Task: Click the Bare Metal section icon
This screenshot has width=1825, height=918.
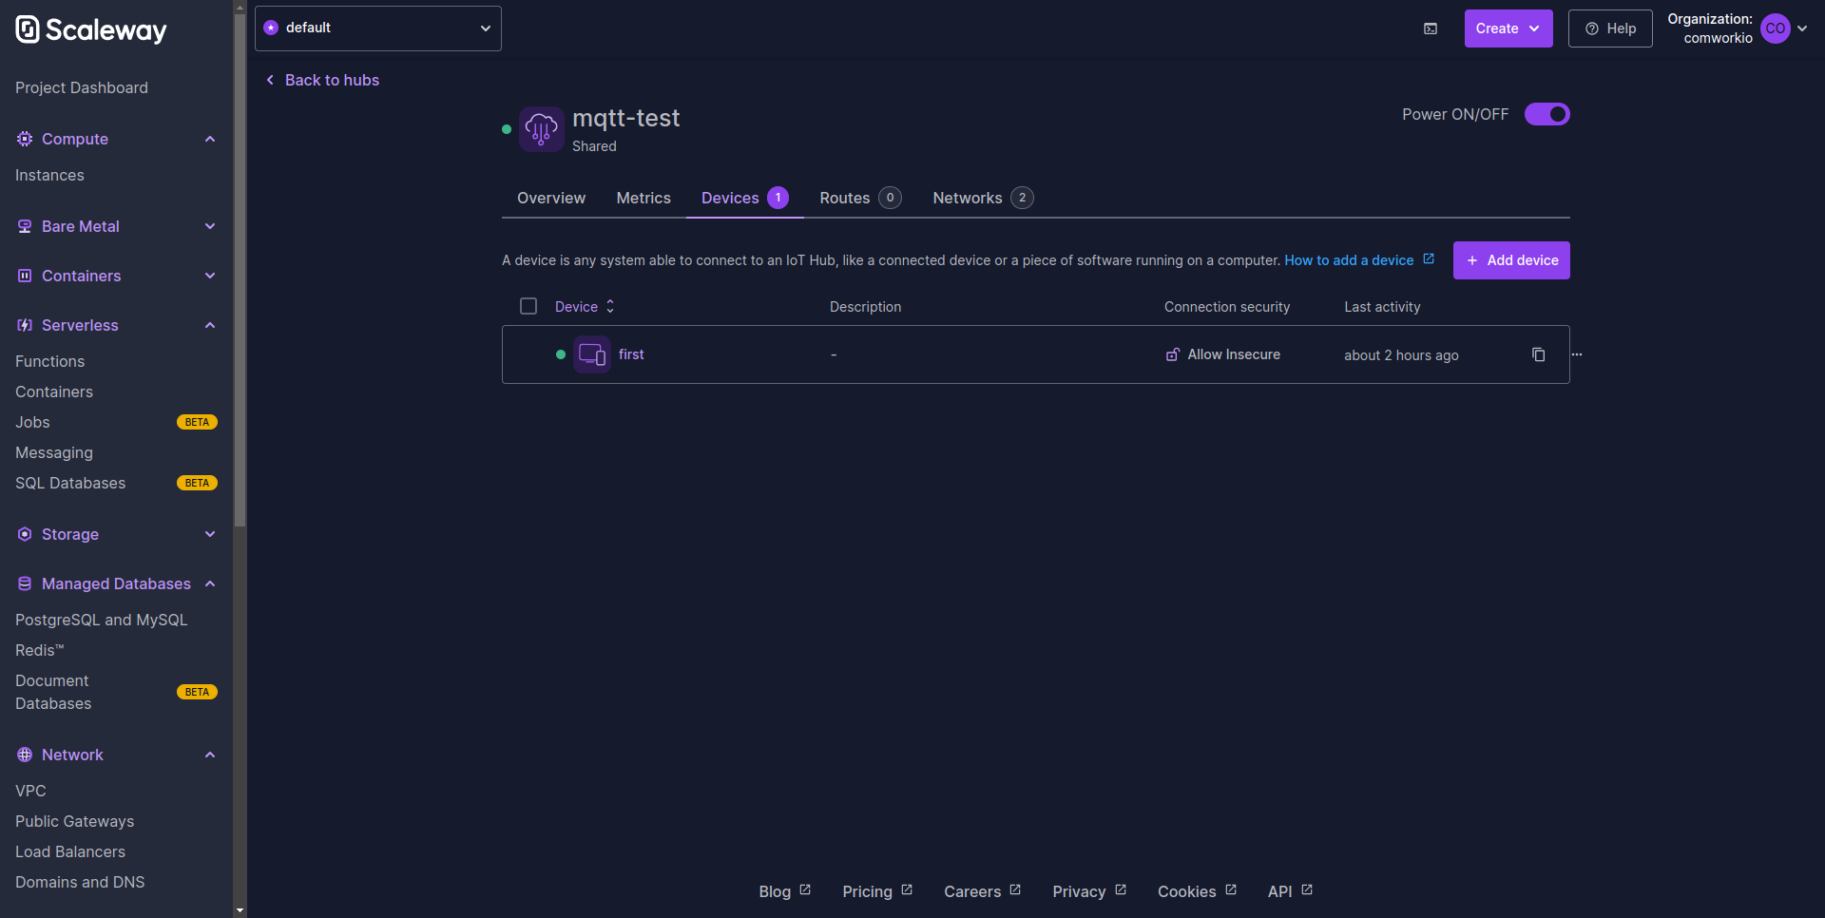Action: pyautogui.click(x=25, y=226)
